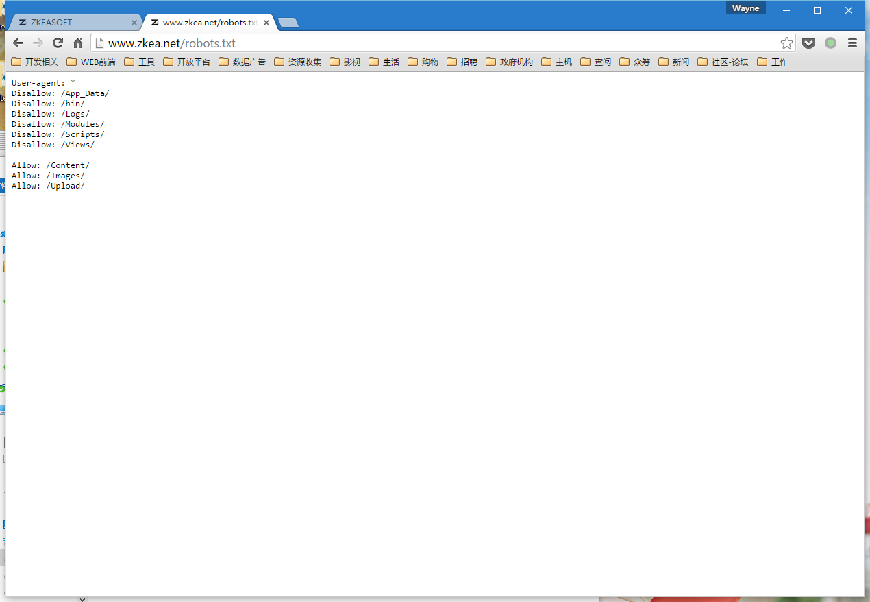Open the 资源收集 bookmark folder
The height and width of the screenshot is (602, 870).
point(298,62)
